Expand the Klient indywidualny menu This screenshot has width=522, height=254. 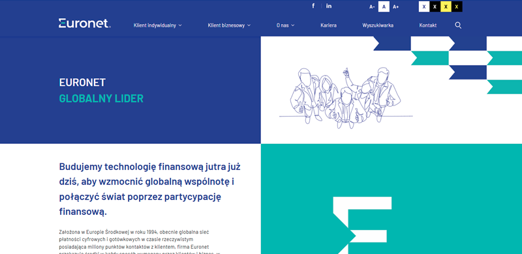pos(158,25)
